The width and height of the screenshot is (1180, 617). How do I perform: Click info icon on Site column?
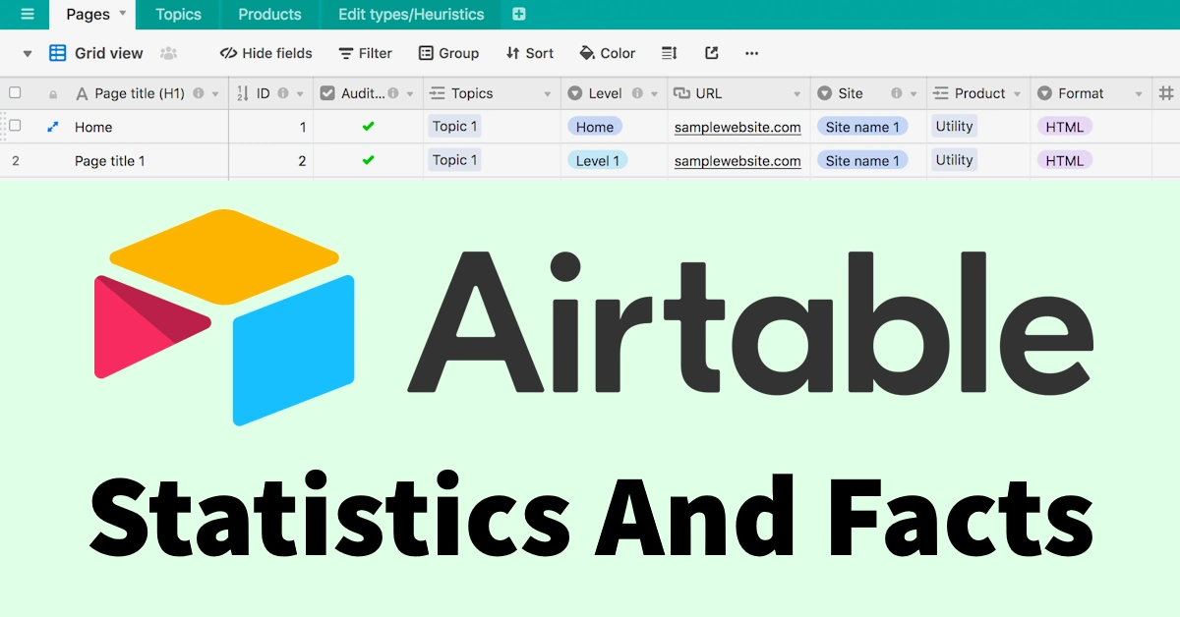(x=897, y=93)
